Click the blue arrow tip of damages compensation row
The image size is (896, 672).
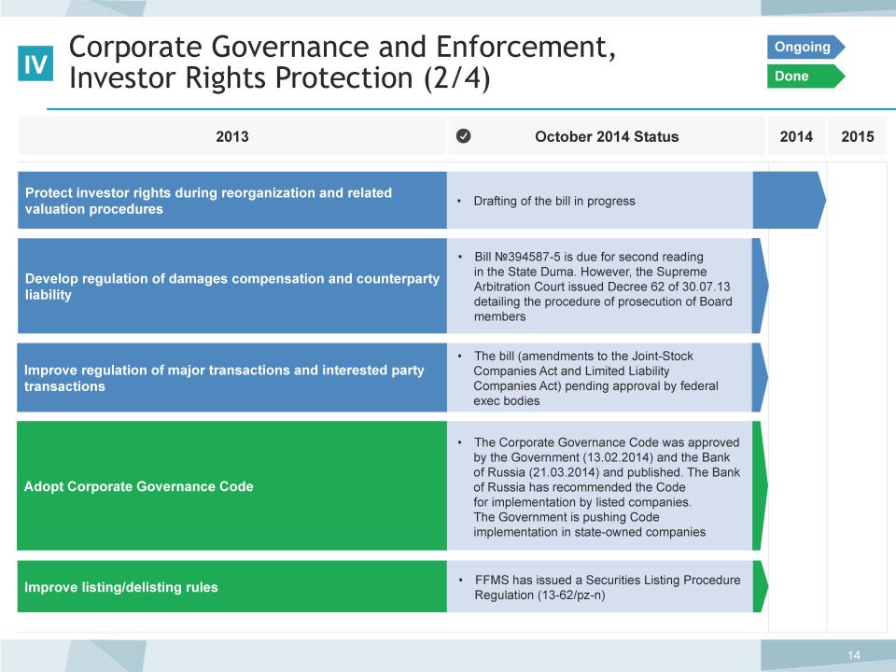click(x=760, y=286)
